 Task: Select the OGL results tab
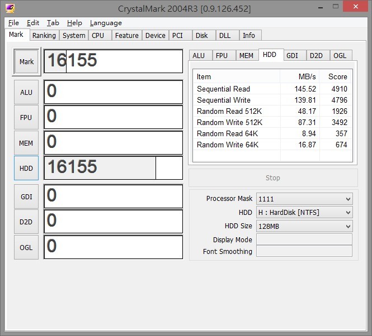tap(340, 55)
